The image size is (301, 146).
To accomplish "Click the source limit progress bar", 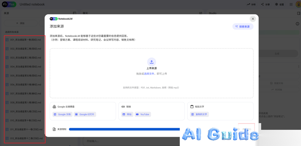I will (125, 129).
